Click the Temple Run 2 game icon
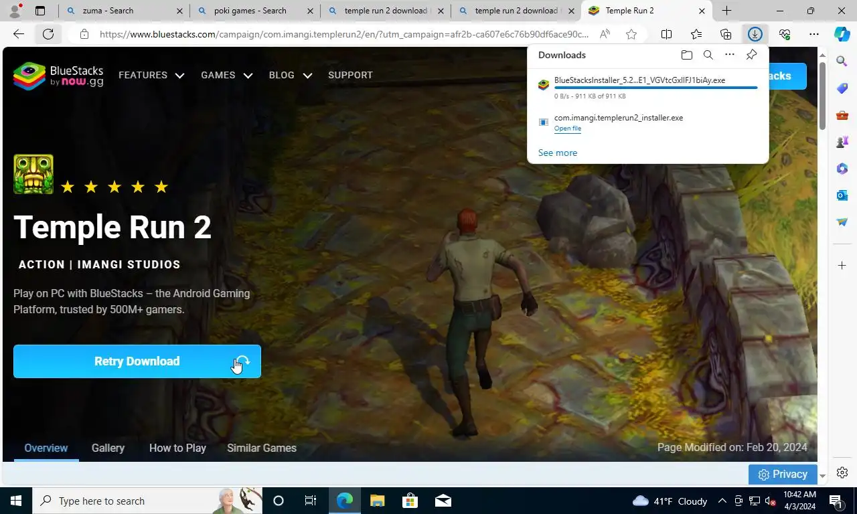The height and width of the screenshot is (514, 857). [x=33, y=174]
